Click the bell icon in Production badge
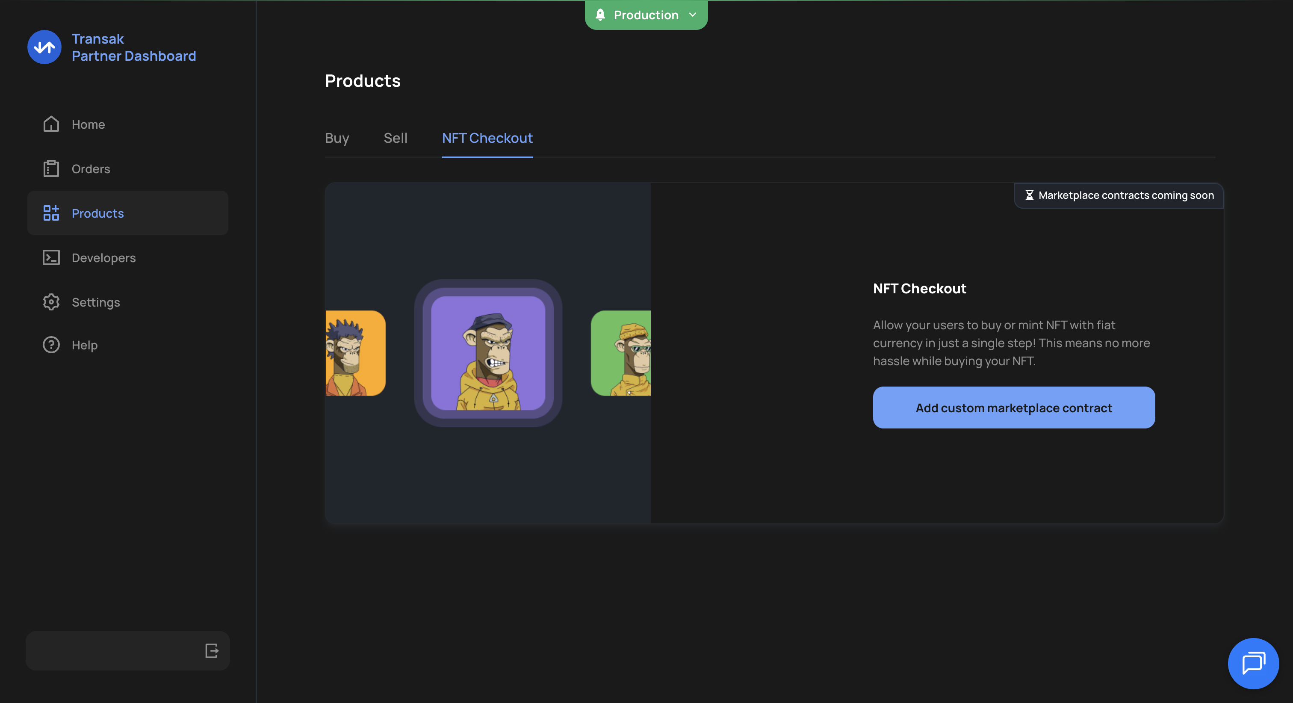The width and height of the screenshot is (1293, 703). pyautogui.click(x=600, y=15)
